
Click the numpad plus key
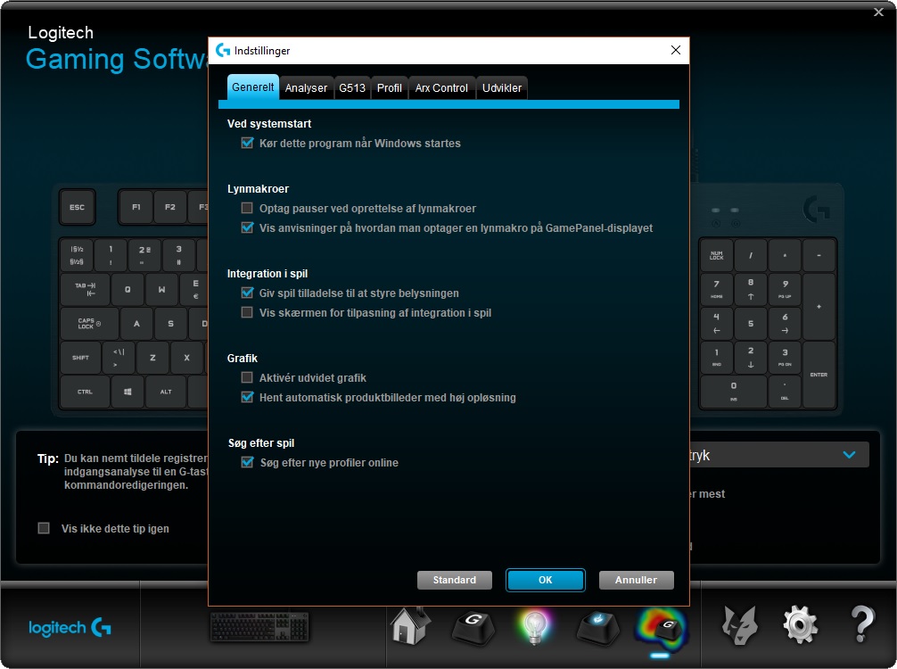click(819, 307)
